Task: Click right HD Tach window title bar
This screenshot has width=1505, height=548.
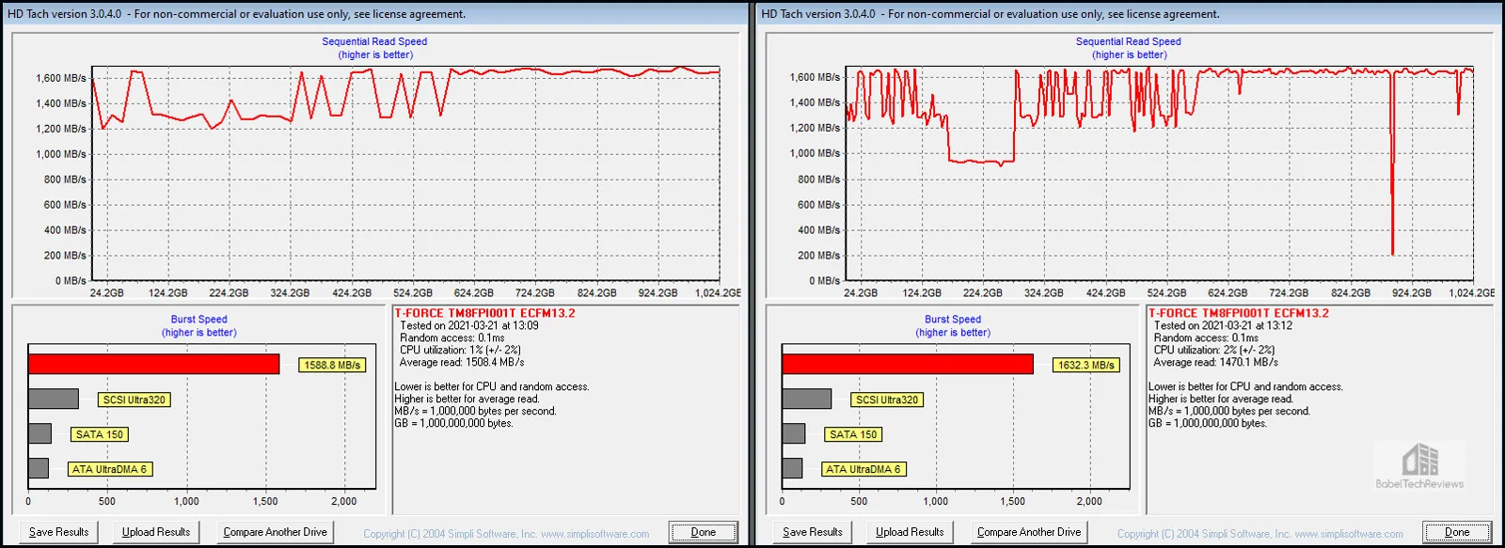Action: pos(1129,13)
